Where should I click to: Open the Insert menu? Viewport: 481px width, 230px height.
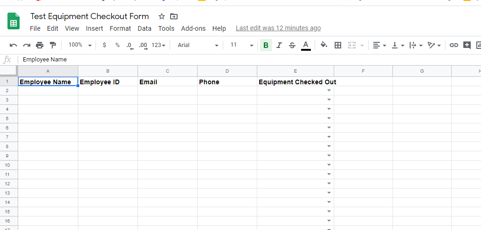95,28
